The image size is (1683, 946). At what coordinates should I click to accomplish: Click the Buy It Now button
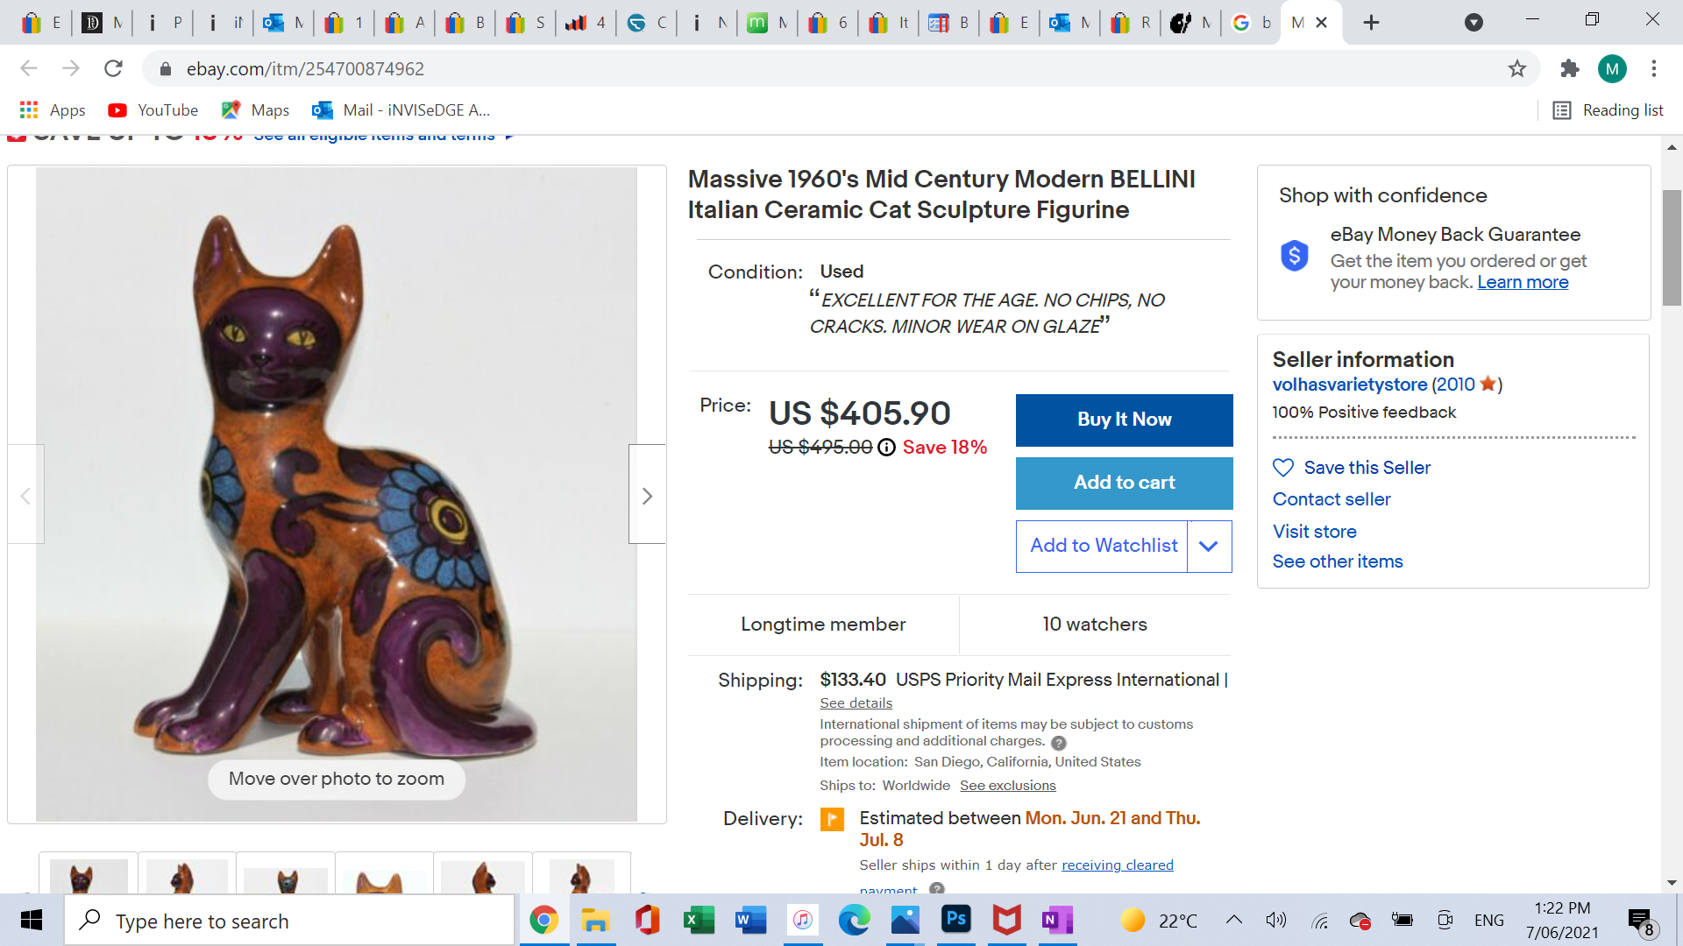1124,420
